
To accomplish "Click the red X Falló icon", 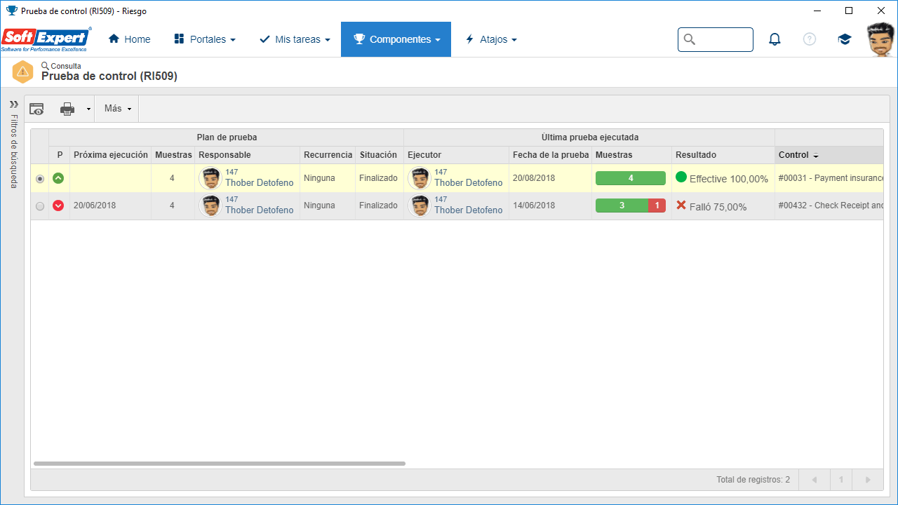I will (681, 205).
